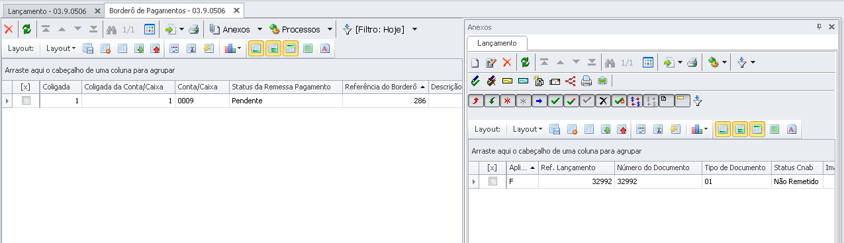Click the red share tree icon in Anexos

click(x=571, y=81)
